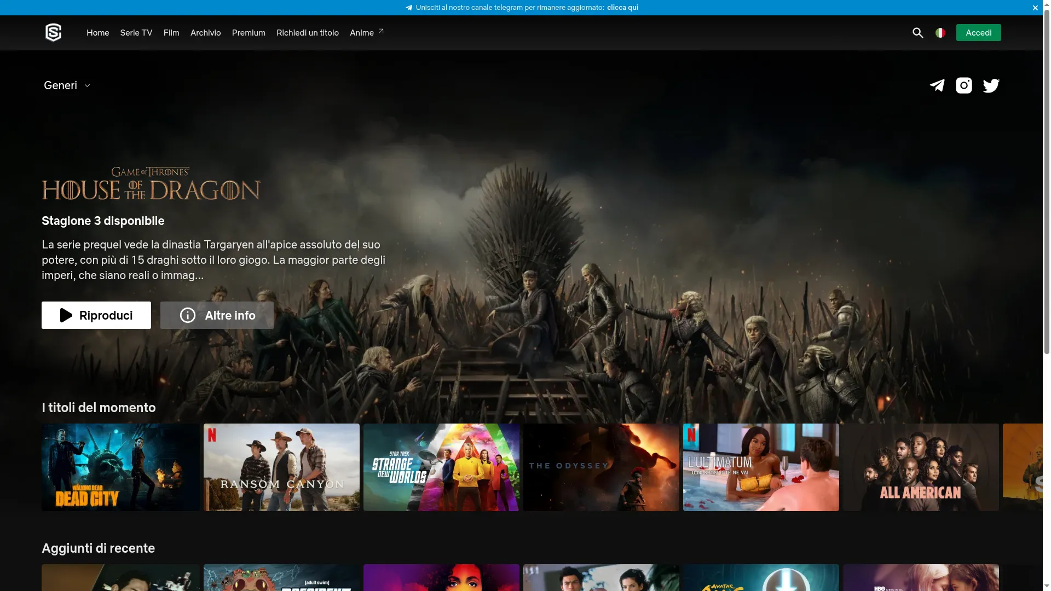Open The Odyssey thumbnail
The width and height of the screenshot is (1051, 591).
tap(601, 467)
